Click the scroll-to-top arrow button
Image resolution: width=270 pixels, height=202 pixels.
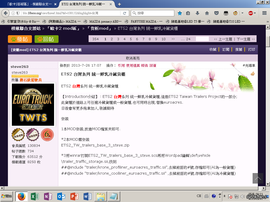tap(258, 178)
